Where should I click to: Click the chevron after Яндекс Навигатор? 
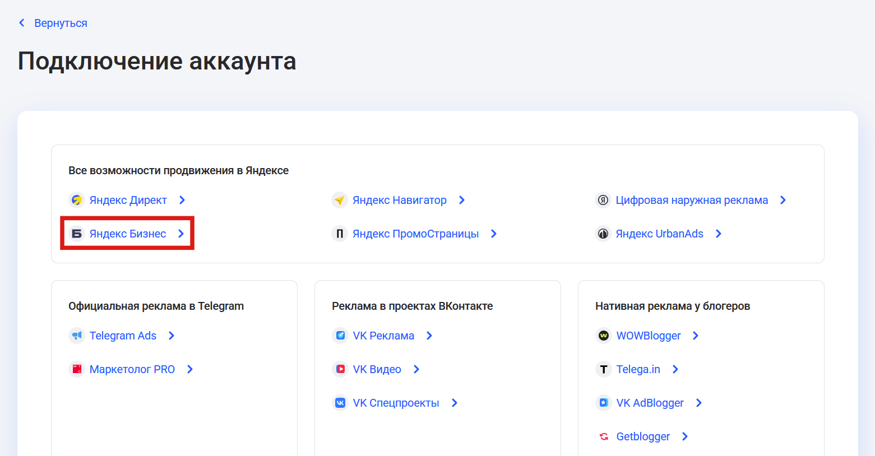click(462, 200)
